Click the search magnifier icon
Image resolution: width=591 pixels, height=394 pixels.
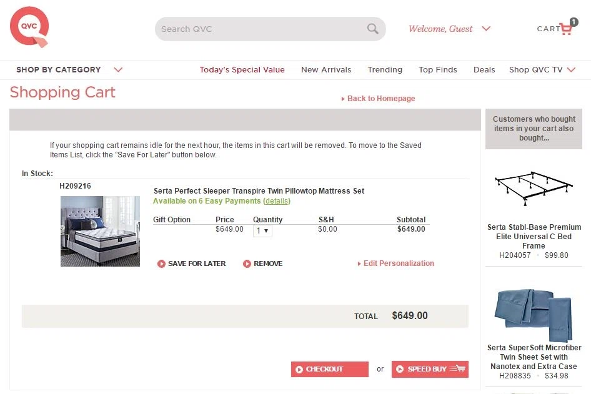372,29
